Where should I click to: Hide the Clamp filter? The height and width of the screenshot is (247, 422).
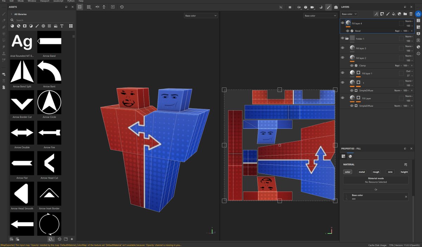coord(352,65)
